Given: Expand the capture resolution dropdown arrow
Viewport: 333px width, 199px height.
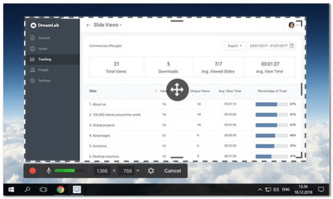Looking at the screenshot, I should [x=138, y=171].
